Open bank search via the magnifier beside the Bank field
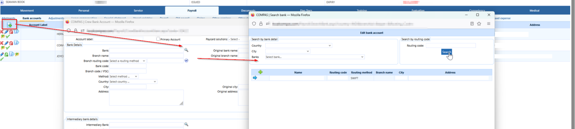Screen dimensions: 575x129 (x=186, y=50)
